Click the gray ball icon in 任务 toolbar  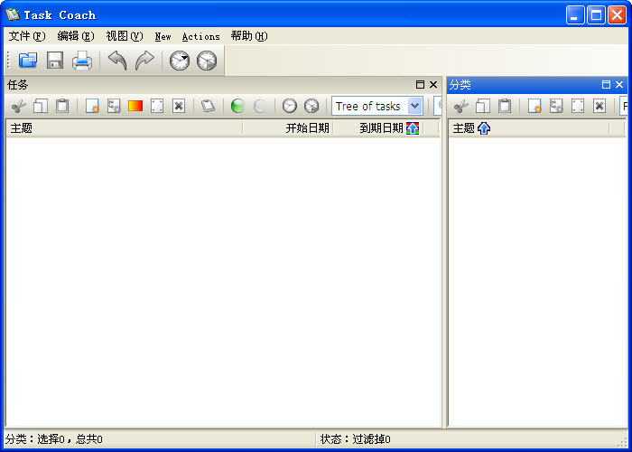[x=260, y=106]
